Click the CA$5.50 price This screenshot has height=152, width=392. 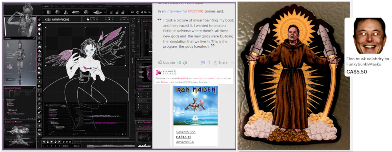click(356, 72)
